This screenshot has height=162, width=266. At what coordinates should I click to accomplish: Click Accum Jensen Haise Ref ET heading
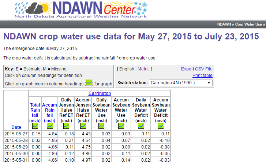click(83, 110)
